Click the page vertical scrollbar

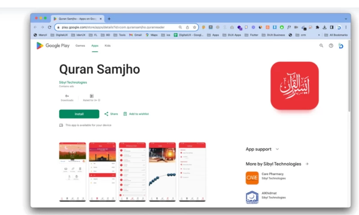click(349, 76)
